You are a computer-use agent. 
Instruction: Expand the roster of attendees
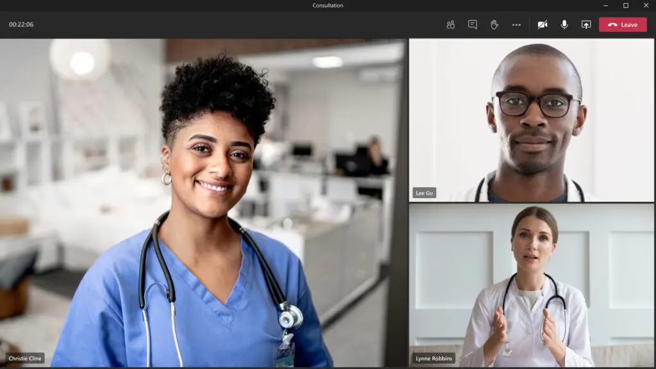point(450,24)
